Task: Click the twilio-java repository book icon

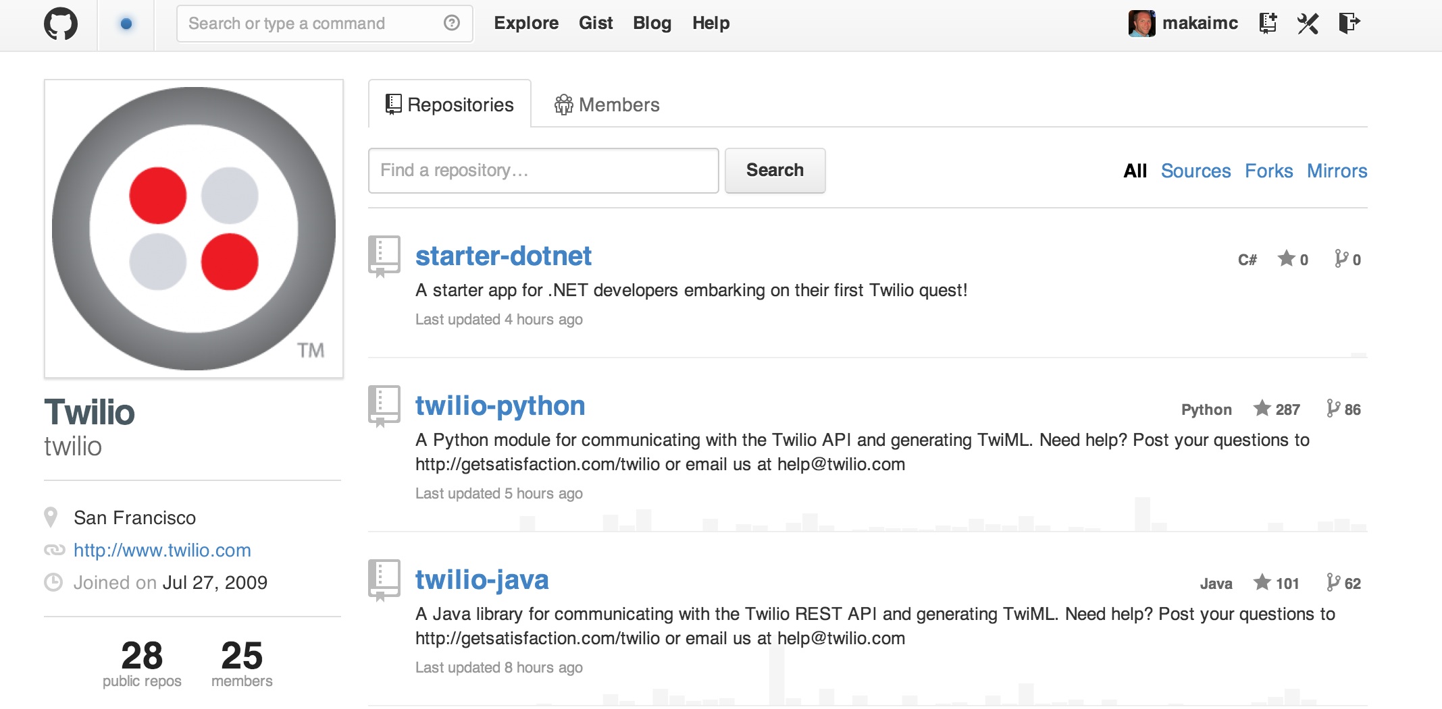Action: pos(384,580)
